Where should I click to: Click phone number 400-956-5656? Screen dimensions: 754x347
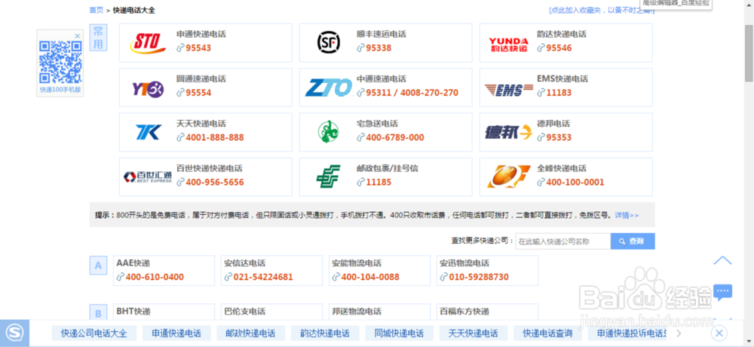pyautogui.click(x=215, y=183)
